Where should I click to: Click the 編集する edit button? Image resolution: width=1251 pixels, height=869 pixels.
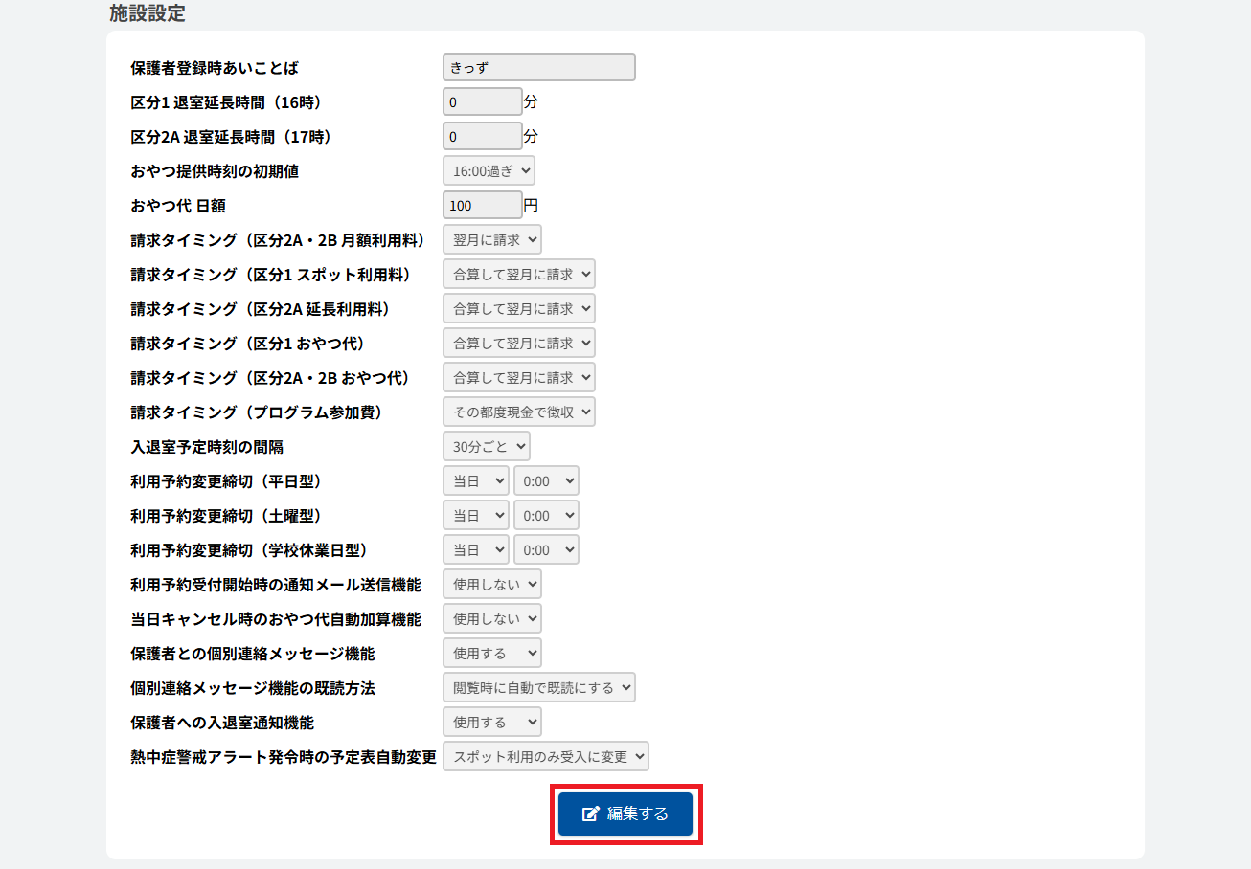625,813
